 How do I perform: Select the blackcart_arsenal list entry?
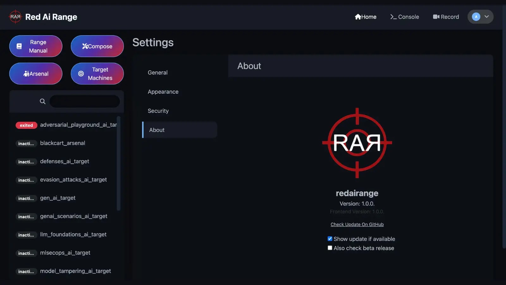click(63, 143)
